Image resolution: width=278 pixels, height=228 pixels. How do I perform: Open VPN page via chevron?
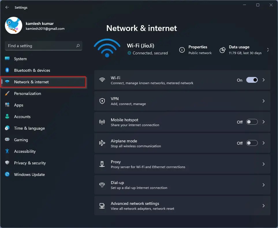coord(264,101)
